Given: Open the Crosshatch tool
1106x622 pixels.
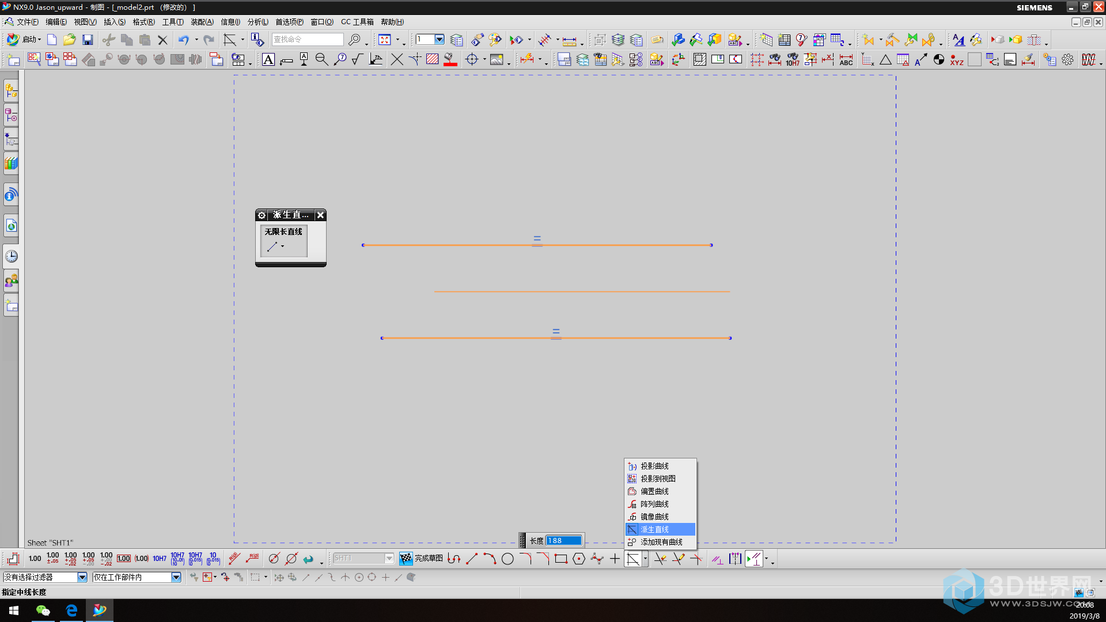Looking at the screenshot, I should [x=433, y=60].
